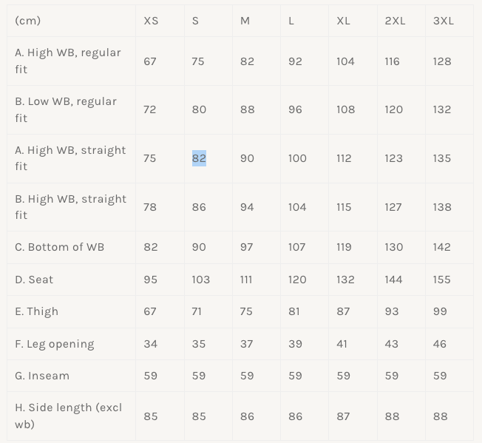Click 'H. Side length (excl wb)' label
The height and width of the screenshot is (443, 482).
[x=69, y=416]
